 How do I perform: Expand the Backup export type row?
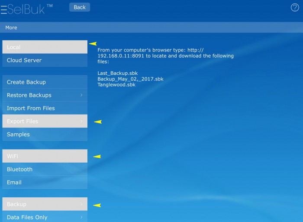(x=45, y=204)
